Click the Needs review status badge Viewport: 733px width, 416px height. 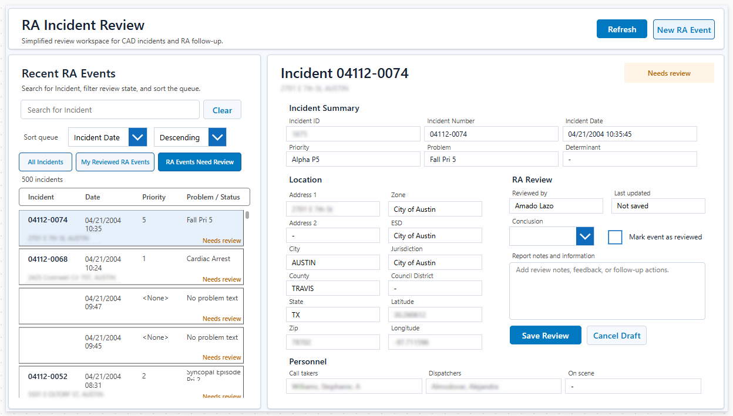(x=669, y=73)
